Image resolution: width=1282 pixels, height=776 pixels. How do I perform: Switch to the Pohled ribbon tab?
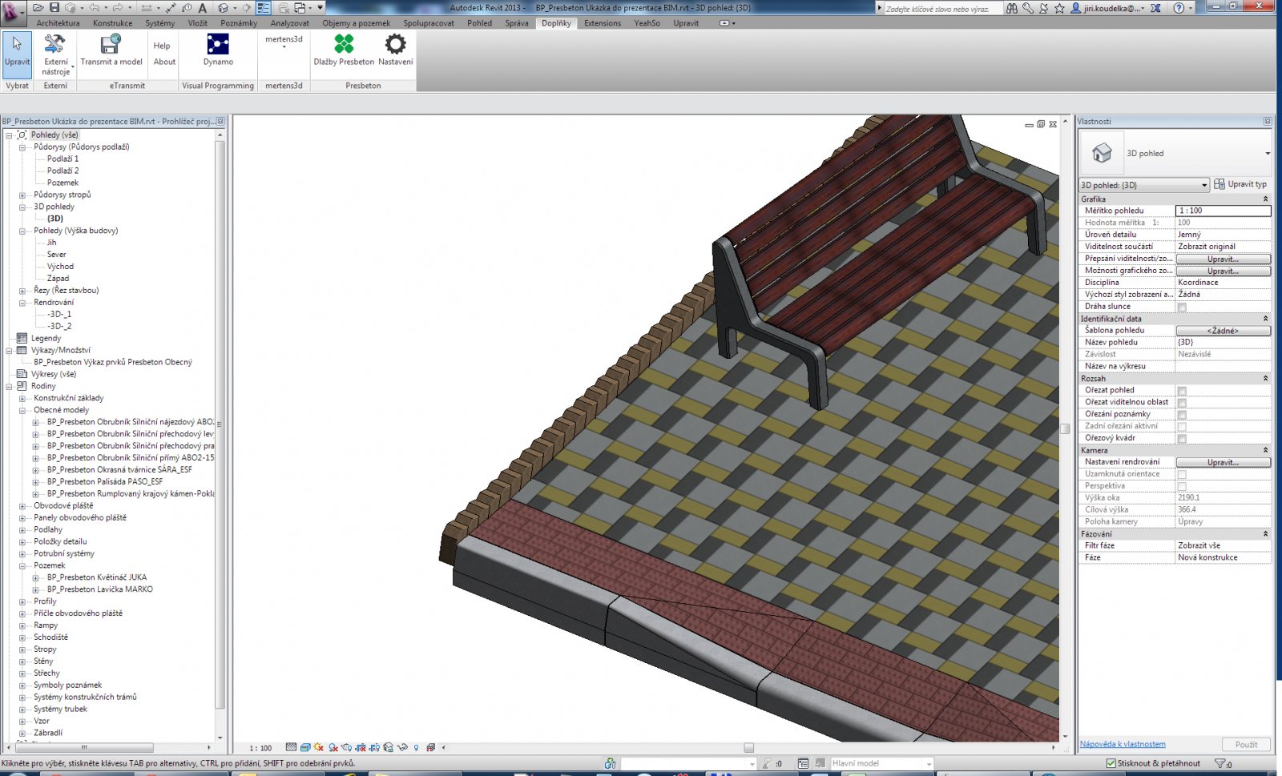[x=479, y=23]
